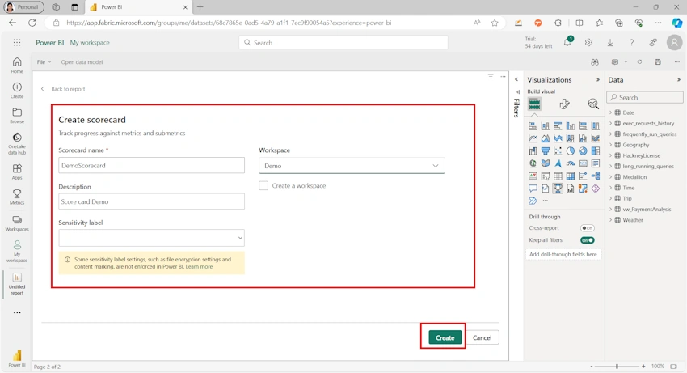This screenshot has height=373, width=687.
Task: Click the notifications bell icon
Action: 567,43
